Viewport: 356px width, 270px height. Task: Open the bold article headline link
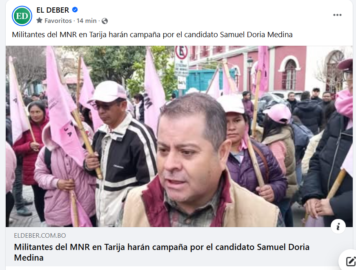[x=162, y=252]
